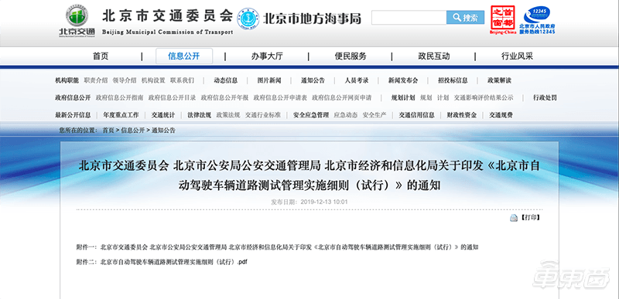The image size is (619, 299).
Task: Open the 政府信息公开指南 link
Action: (119, 97)
